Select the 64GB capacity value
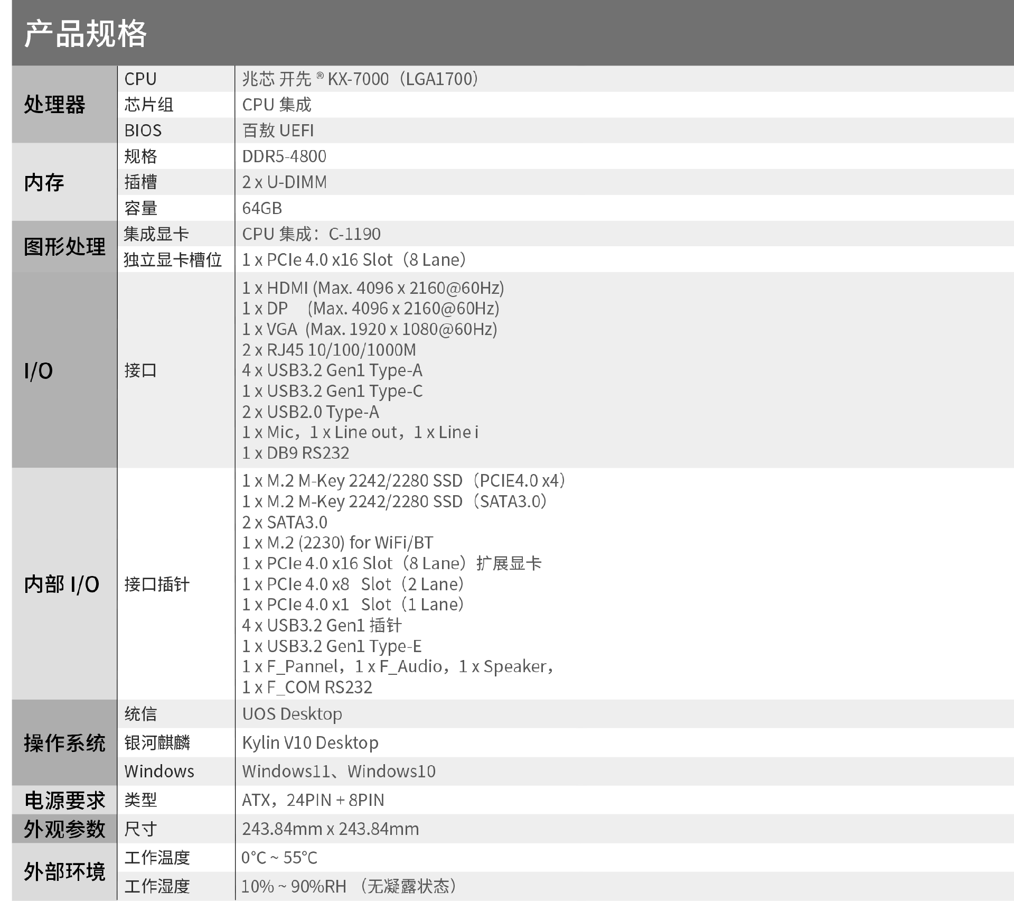Image resolution: width=1014 pixels, height=901 pixels. (262, 208)
